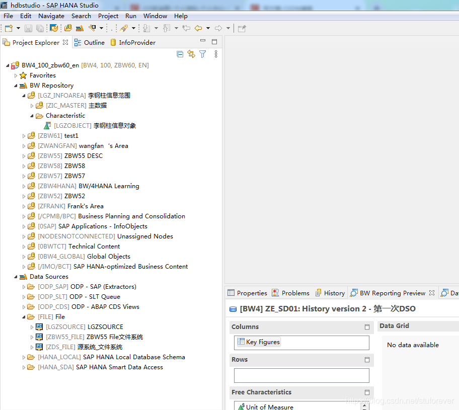Click the Forward navigation arrow
Image resolution: width=459 pixels, height=410 pixels.
(x=218, y=28)
